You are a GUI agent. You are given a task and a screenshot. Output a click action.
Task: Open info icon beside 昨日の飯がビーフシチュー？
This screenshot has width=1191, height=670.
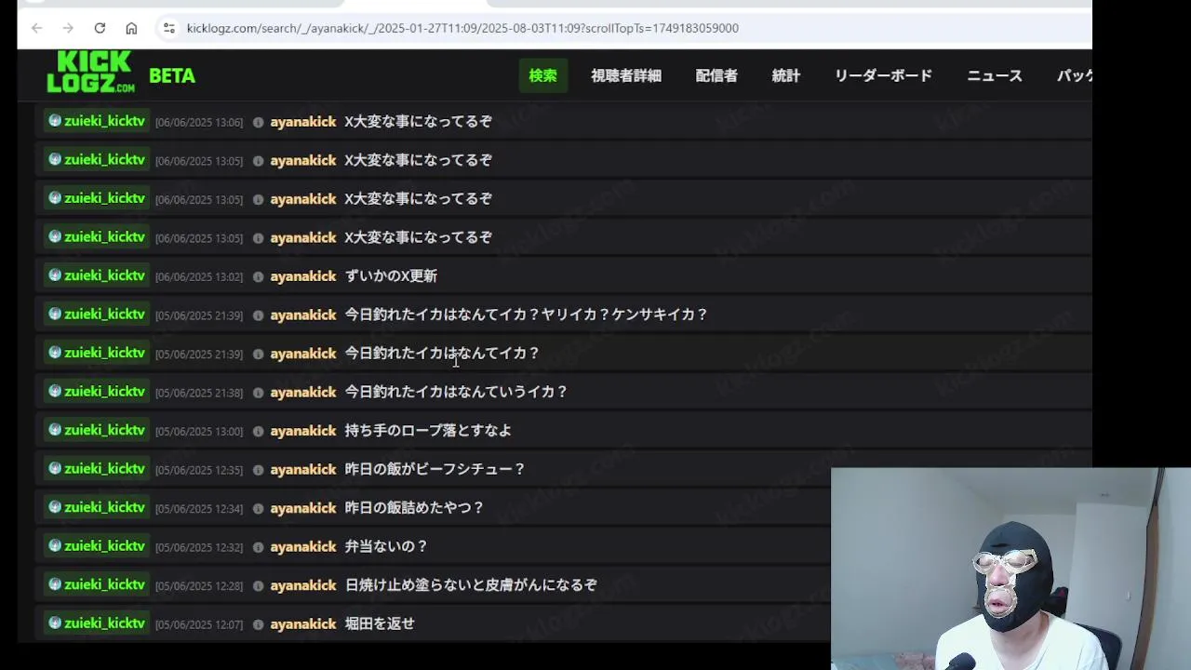(x=259, y=470)
